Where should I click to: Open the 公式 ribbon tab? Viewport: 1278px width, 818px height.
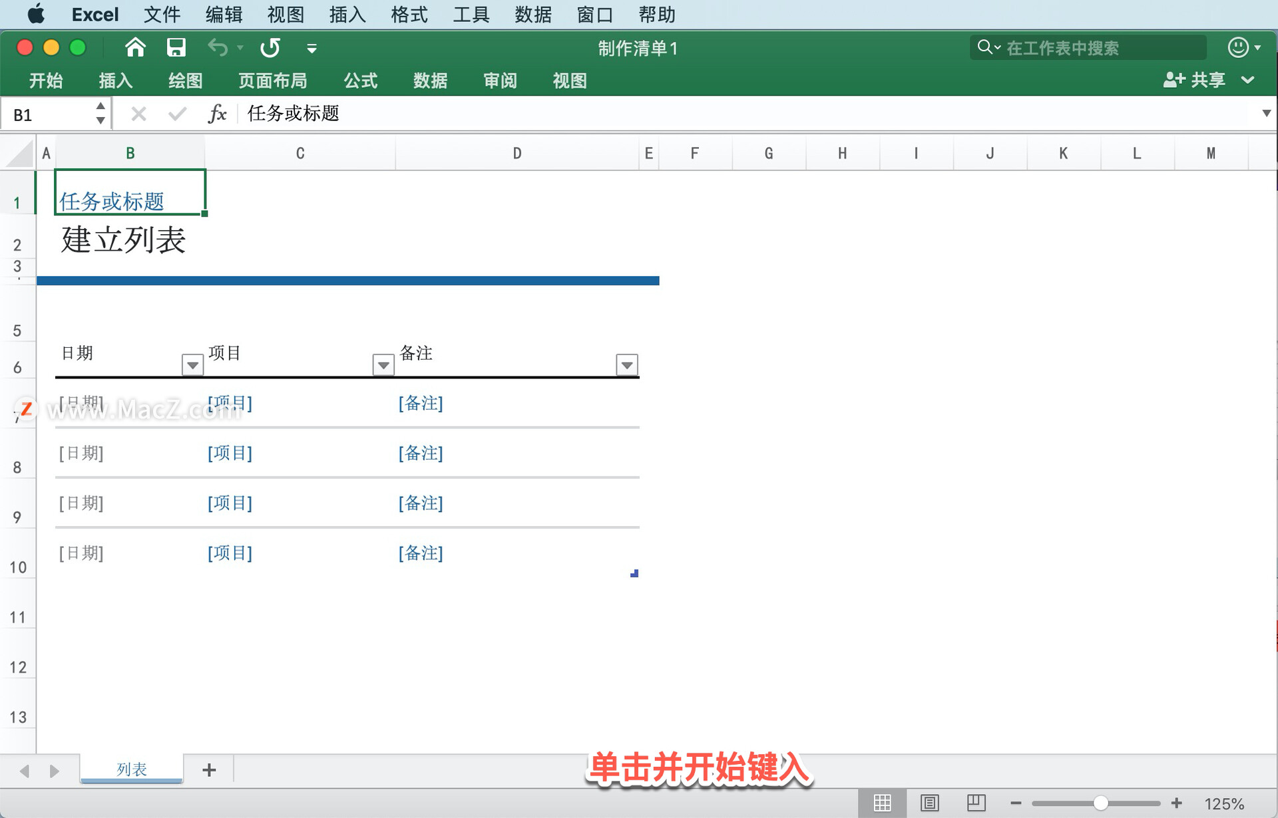360,81
